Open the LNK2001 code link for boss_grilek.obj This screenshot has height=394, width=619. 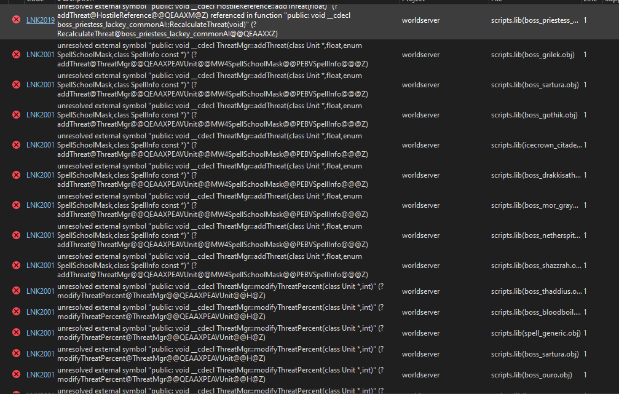[x=41, y=55]
